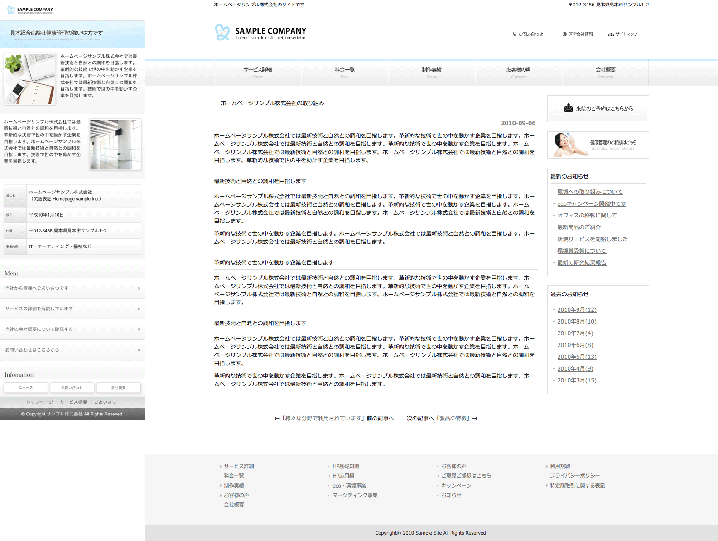Expand お問い合わせはこちらから menu row
The image size is (718, 541).
pyautogui.click(x=72, y=350)
